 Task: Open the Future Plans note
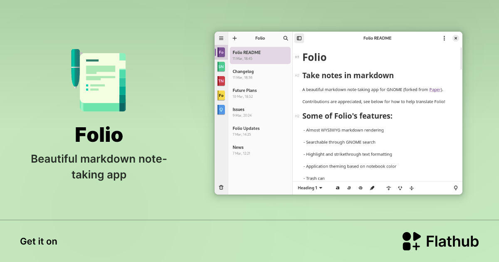tap(260, 93)
